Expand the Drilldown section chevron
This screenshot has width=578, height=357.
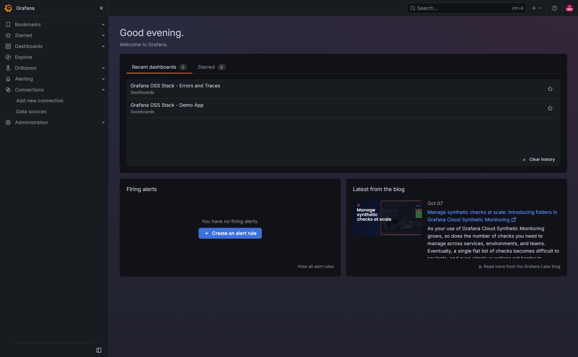103,68
